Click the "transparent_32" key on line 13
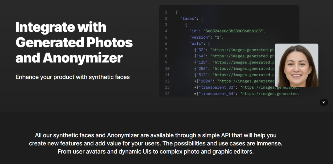The height and width of the screenshot is (164, 333). pos(217,87)
